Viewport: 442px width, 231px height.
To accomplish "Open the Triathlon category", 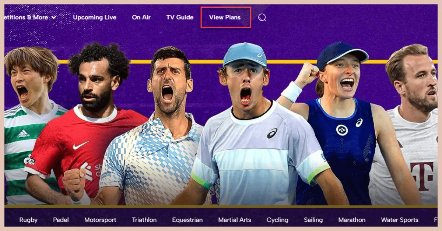I will (x=144, y=220).
